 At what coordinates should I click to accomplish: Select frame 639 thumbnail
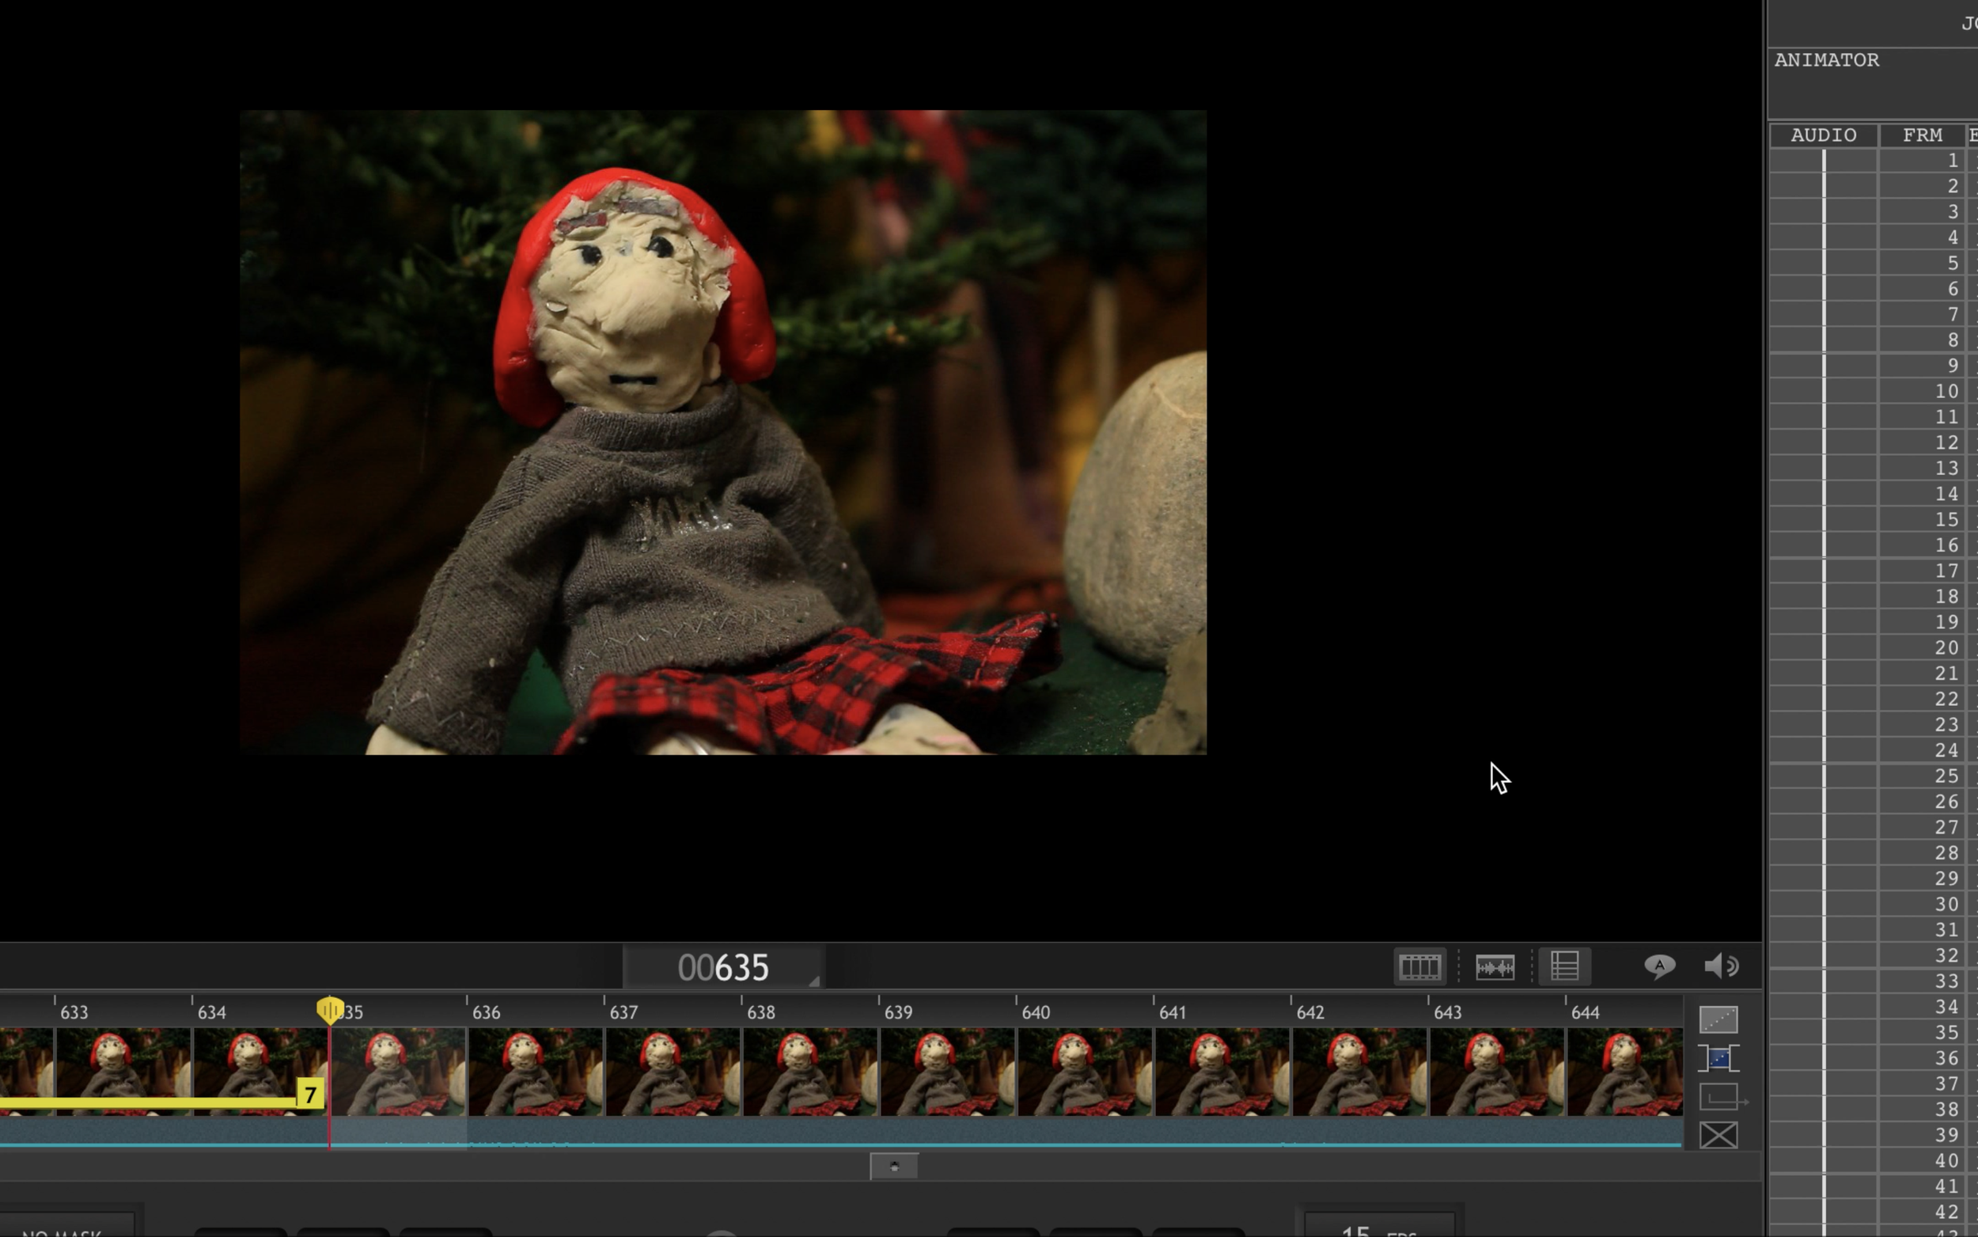[x=947, y=1072]
